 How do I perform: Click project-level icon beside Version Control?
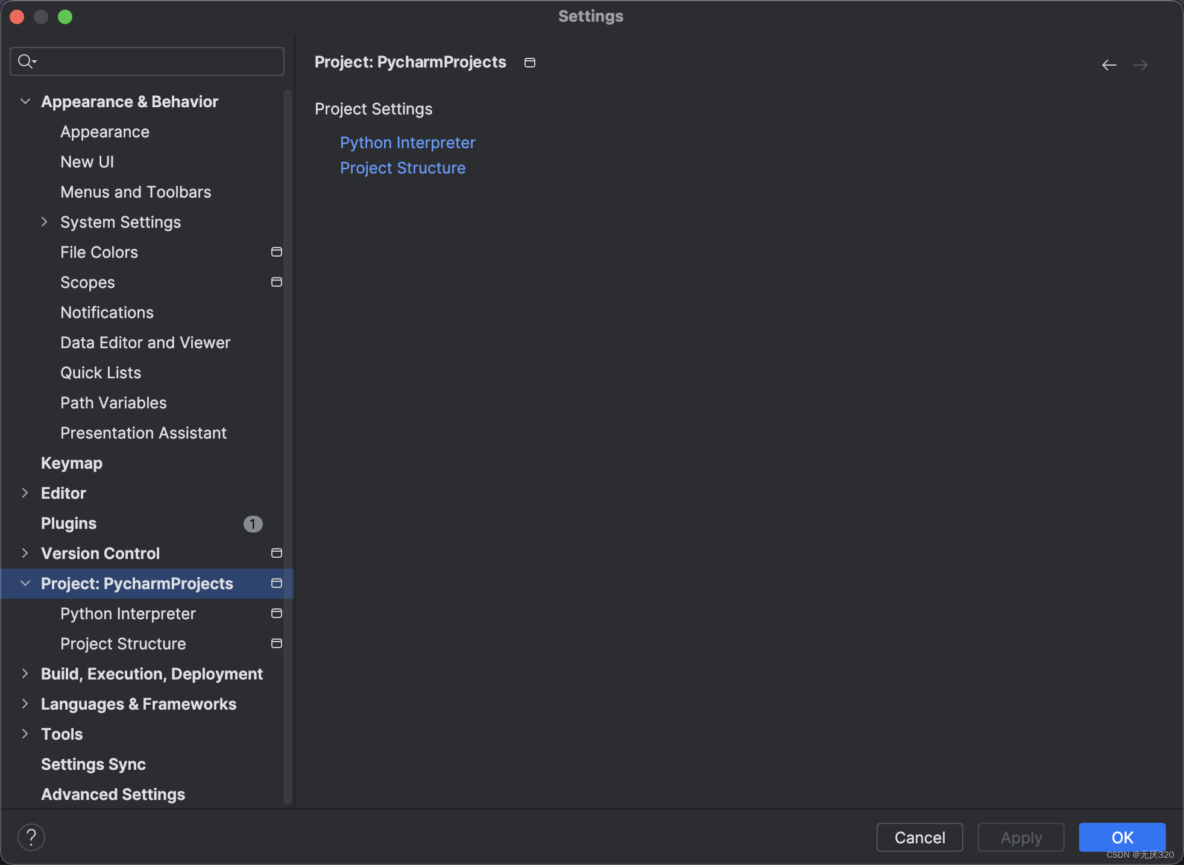(x=277, y=553)
